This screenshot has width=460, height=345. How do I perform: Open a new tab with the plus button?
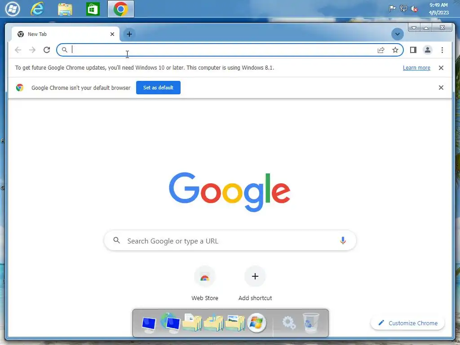tap(129, 34)
